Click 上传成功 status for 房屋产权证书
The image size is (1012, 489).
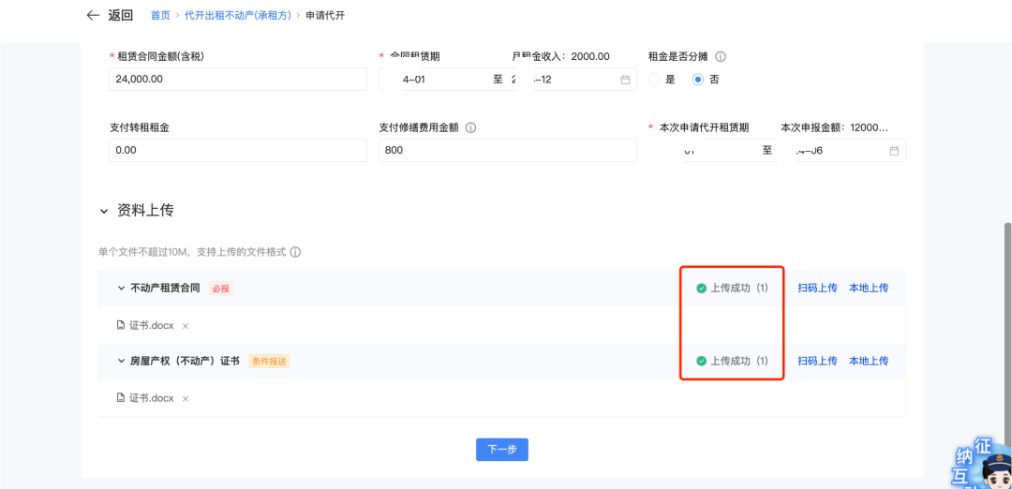coord(733,362)
